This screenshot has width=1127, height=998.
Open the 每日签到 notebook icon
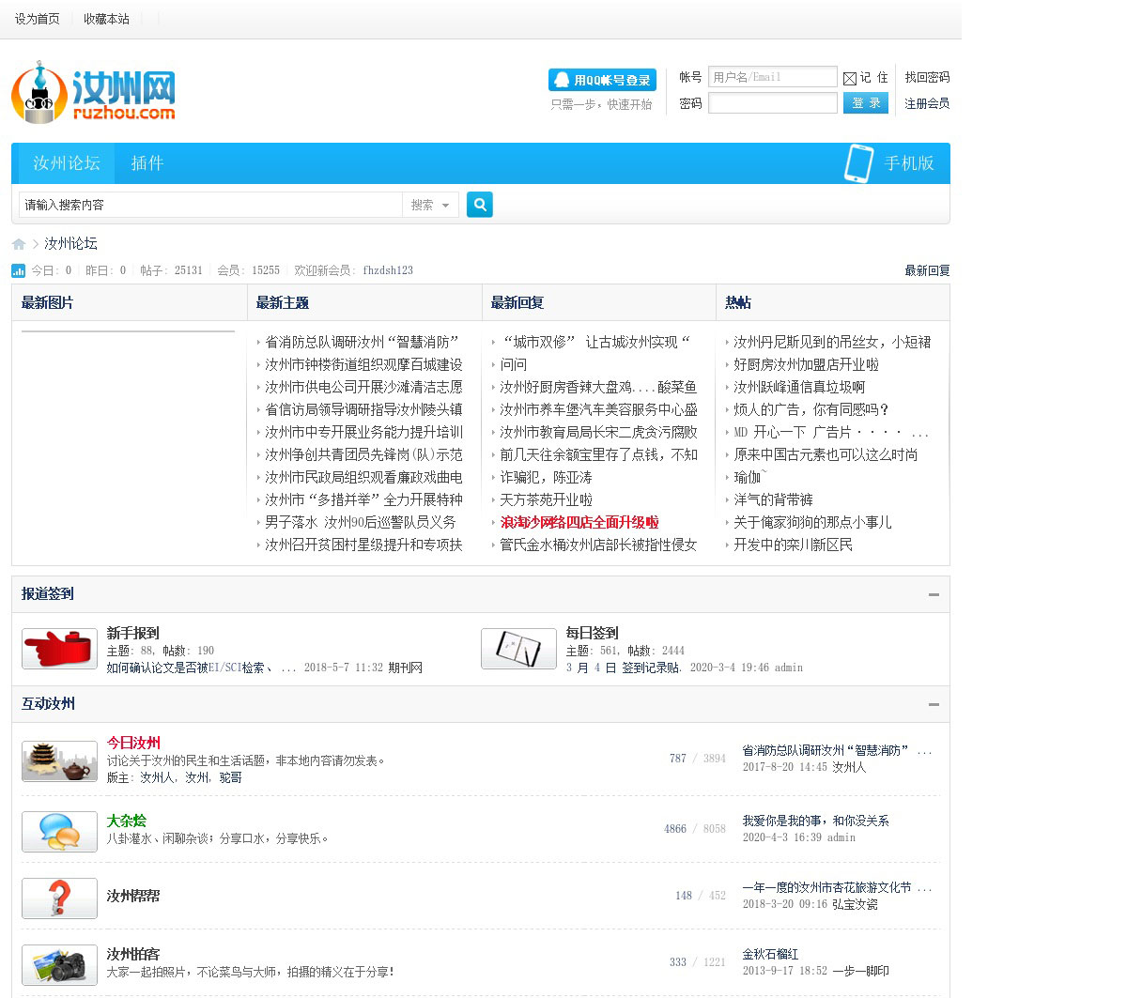[518, 649]
